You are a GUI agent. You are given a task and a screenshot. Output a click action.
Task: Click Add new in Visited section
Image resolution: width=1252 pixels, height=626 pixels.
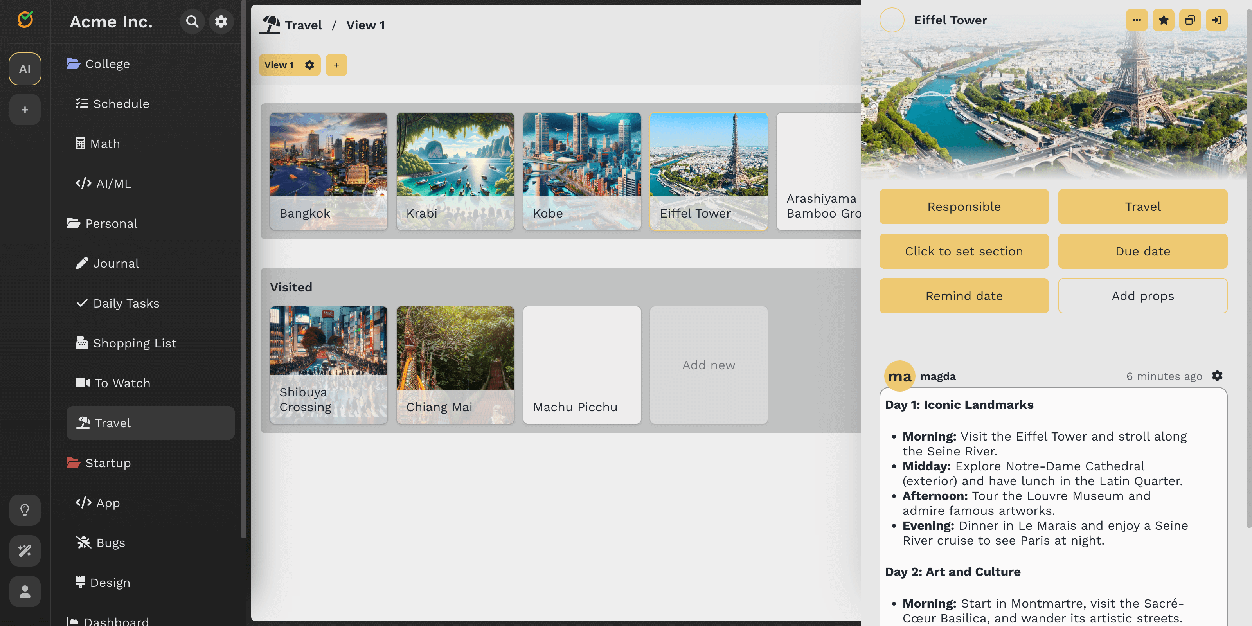(x=709, y=365)
